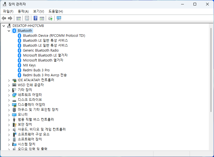Expand the 보안 장치 category
The image size is (214, 157).
click(x=9, y=125)
